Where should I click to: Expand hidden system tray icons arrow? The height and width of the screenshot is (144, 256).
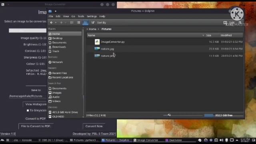(x=237, y=140)
